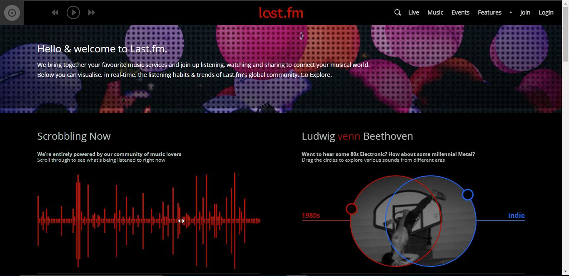This screenshot has width=569, height=276.
Task: Open the Features section
Action: pyautogui.click(x=489, y=12)
